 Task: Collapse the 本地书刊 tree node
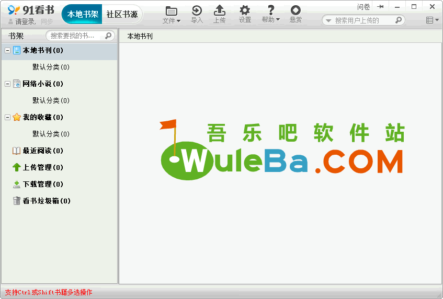pyautogui.click(x=8, y=51)
